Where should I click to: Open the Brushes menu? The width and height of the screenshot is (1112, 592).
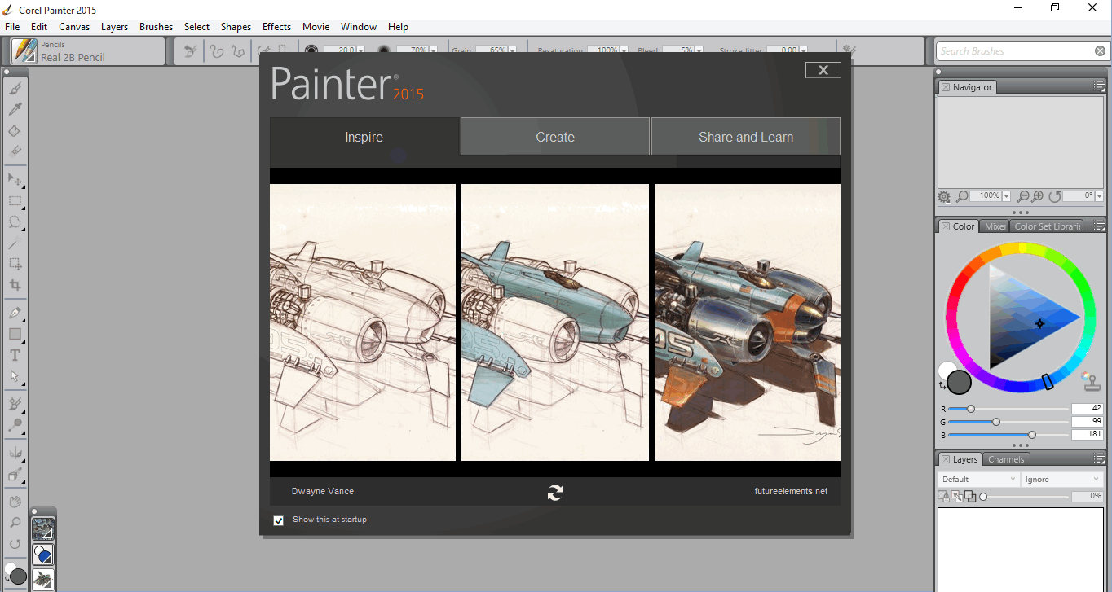click(x=156, y=27)
